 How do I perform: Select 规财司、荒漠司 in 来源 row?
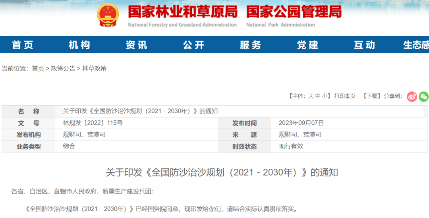(x=300, y=135)
